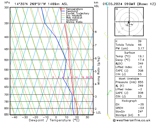
Task: Click the 'Dewpoint' legend entry
Action: pyautogui.click(x=72, y=11)
